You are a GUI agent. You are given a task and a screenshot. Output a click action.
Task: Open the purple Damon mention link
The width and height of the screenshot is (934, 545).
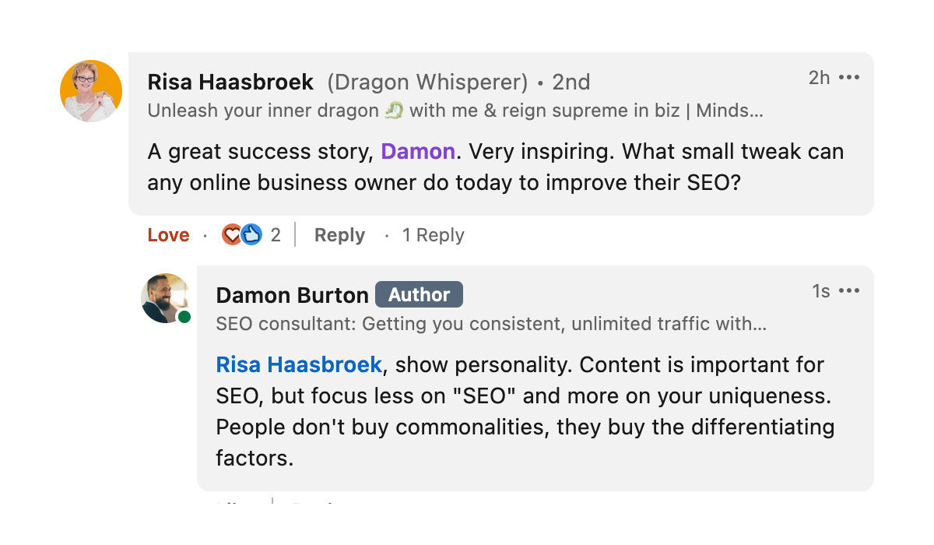click(x=418, y=151)
